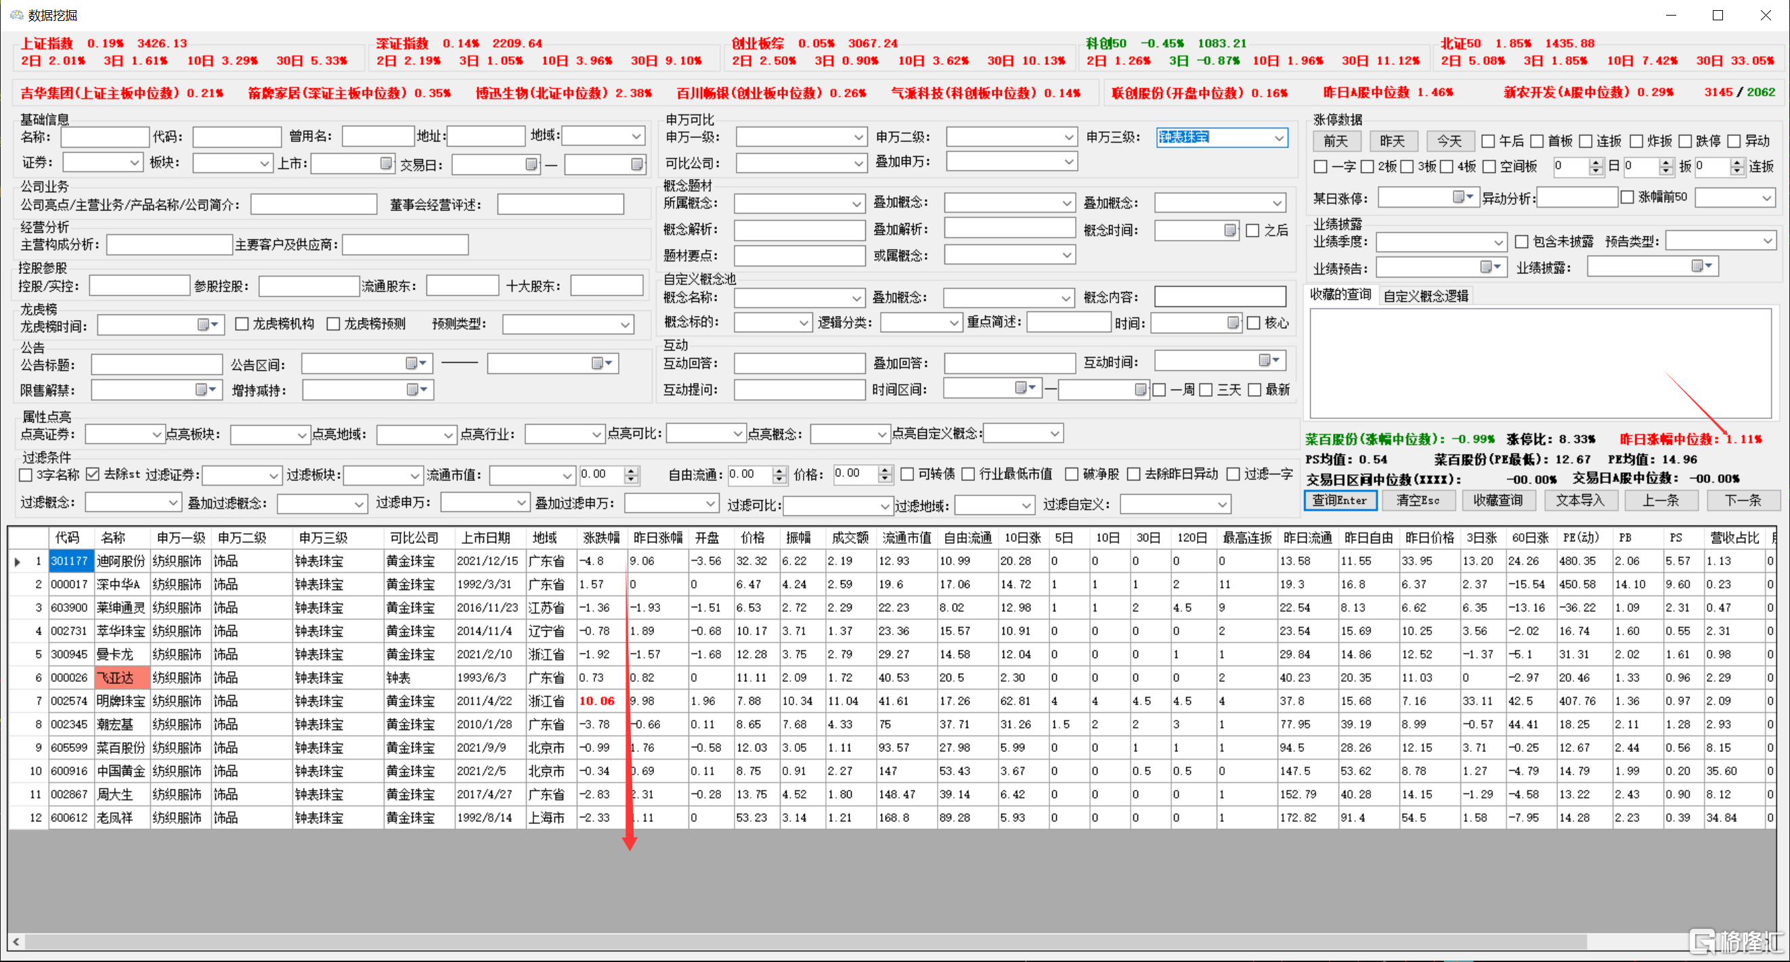Increase the 连板 spinner value
The width and height of the screenshot is (1790, 962).
click(1737, 162)
